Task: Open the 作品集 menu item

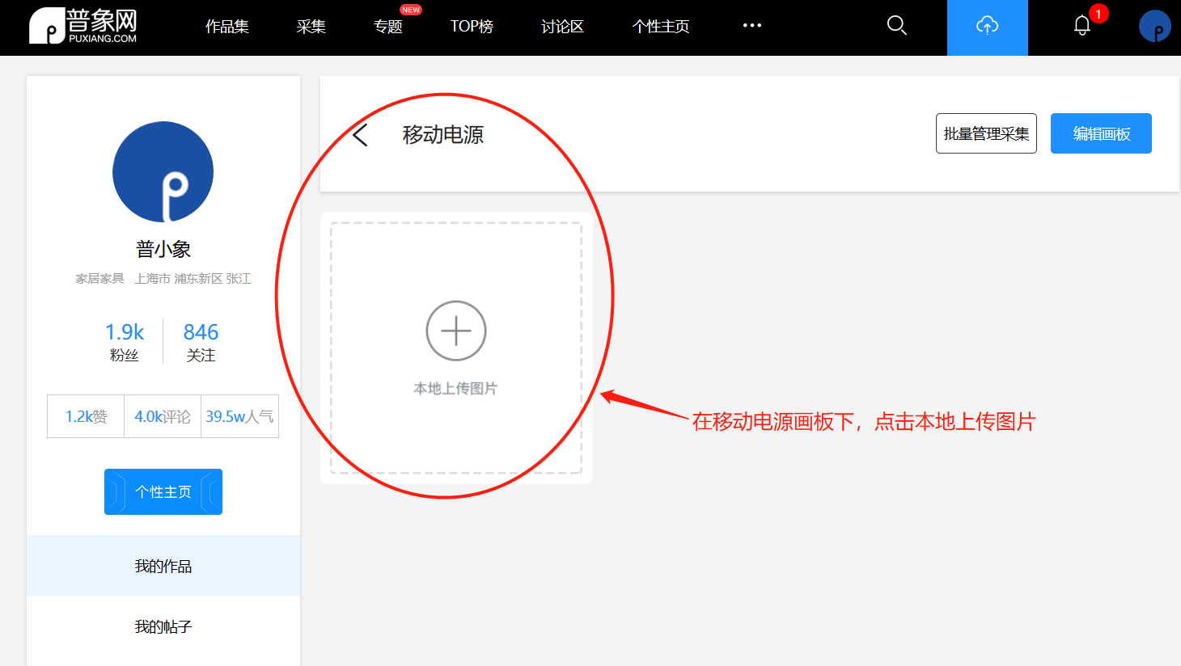Action: coord(227,25)
